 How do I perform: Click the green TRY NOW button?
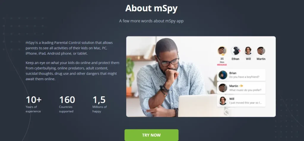tap(151, 135)
